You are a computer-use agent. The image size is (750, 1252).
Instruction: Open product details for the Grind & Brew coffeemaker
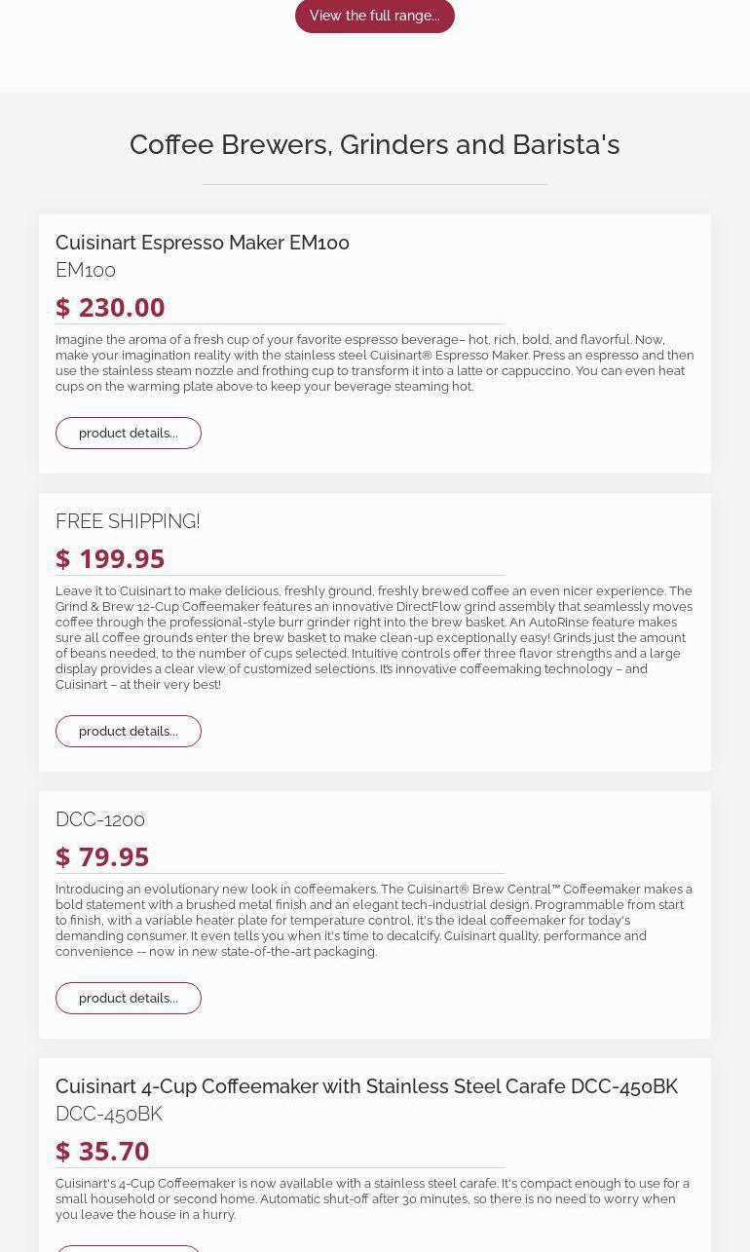click(x=129, y=732)
